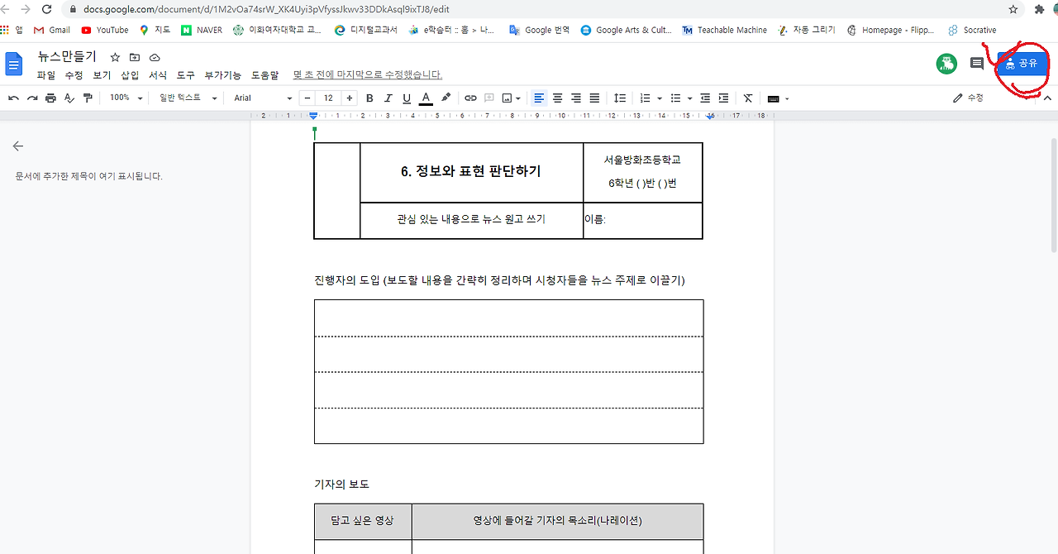The width and height of the screenshot is (1058, 554).
Task: Open the 보기 menu
Action: (102, 75)
